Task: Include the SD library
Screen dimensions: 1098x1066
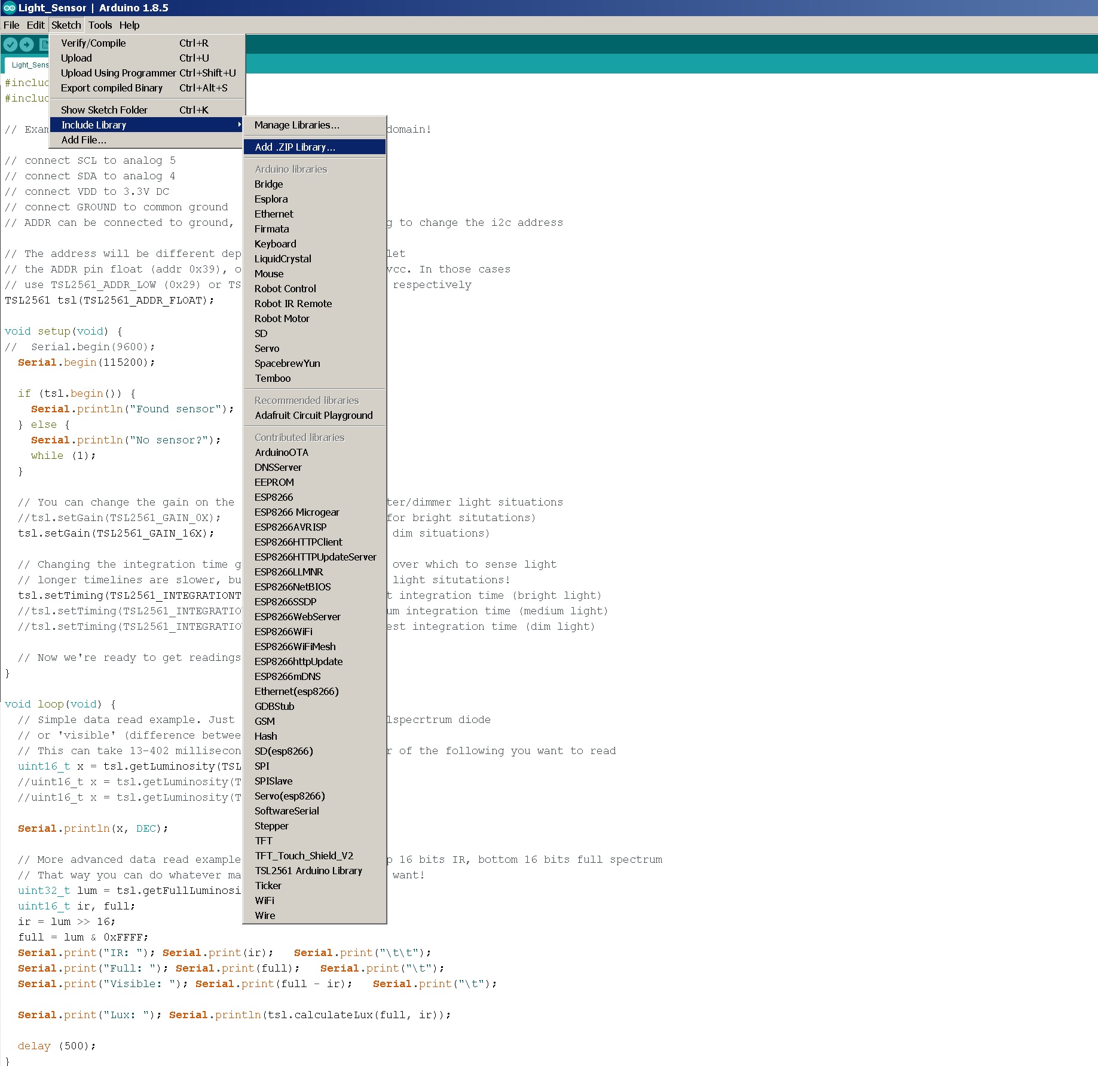Action: tap(314, 333)
